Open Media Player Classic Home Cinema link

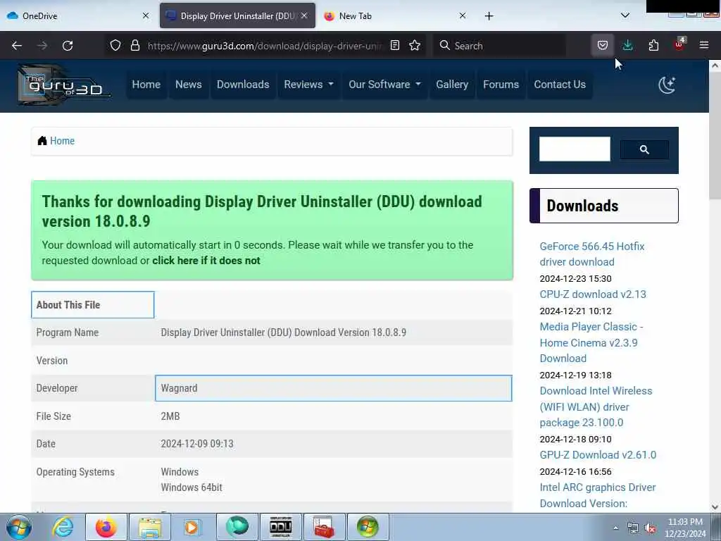(x=591, y=343)
